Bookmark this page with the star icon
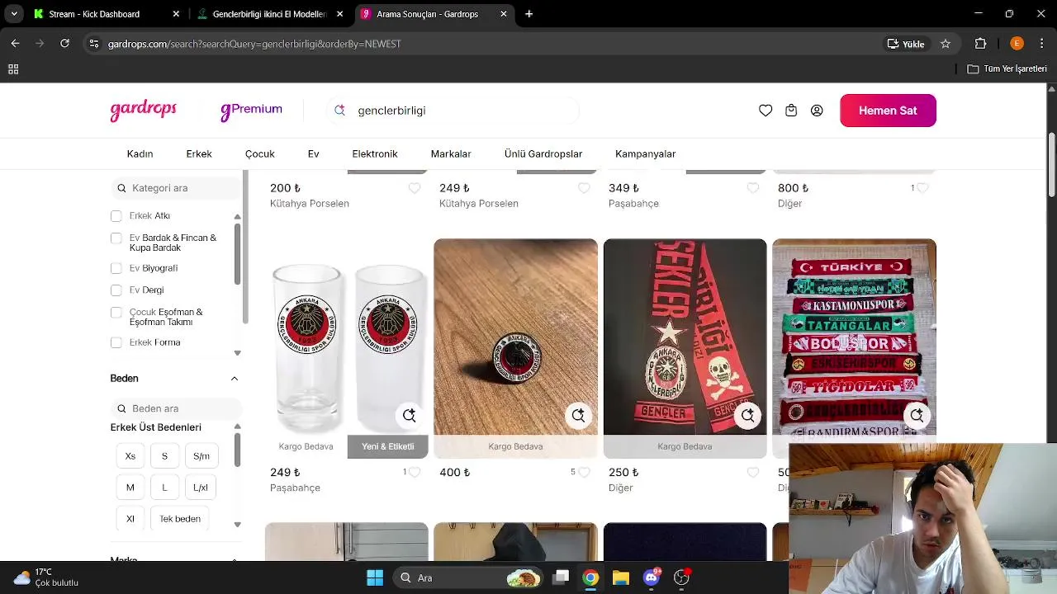The image size is (1057, 594). [946, 44]
